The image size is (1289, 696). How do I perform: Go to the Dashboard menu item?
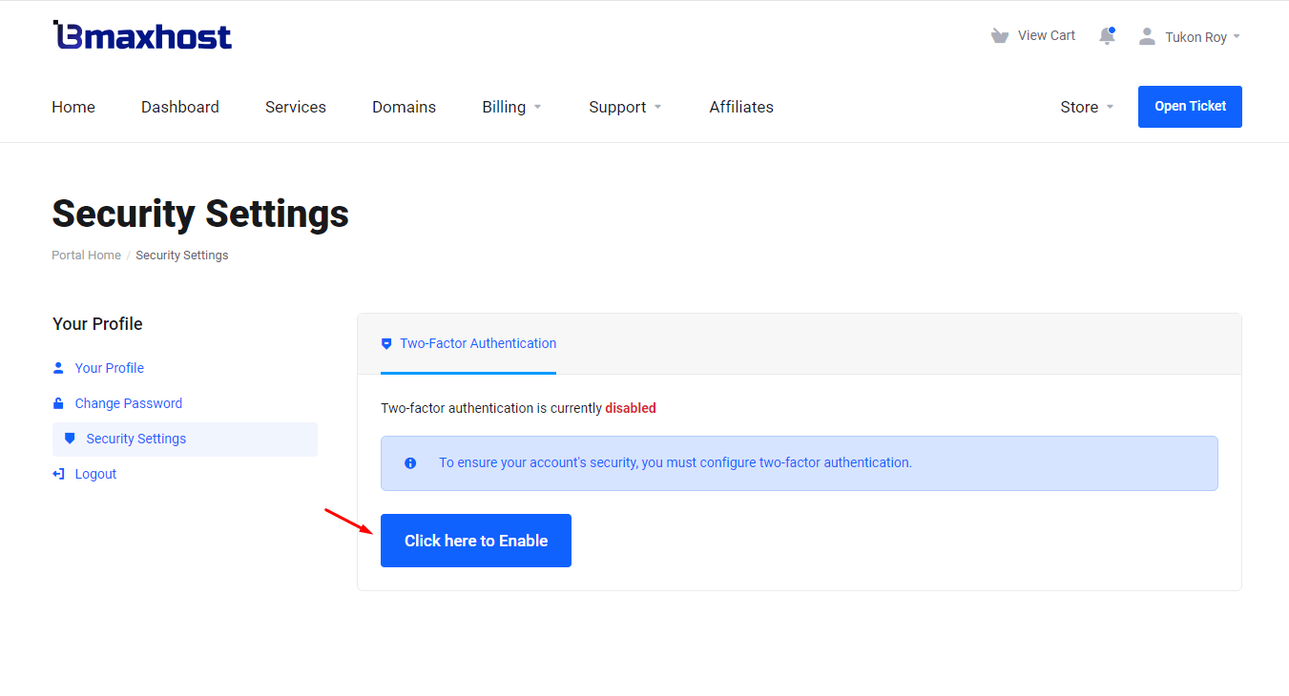pyautogui.click(x=180, y=107)
